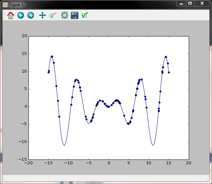Click the y-axis label 20
212x184 pixels.
point(25,36)
